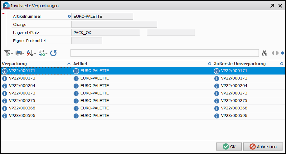
Task: Click the A-Z sort icon
Action: (30, 53)
